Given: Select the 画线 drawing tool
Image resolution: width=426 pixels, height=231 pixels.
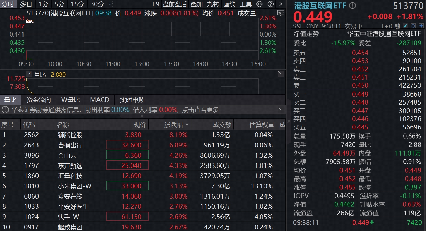Looking at the screenshot, I should click(229, 4).
